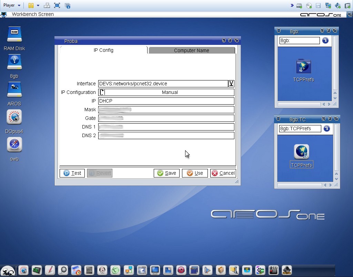Select the IP Config tab
Image resolution: width=353 pixels, height=277 pixels.
tap(103, 50)
